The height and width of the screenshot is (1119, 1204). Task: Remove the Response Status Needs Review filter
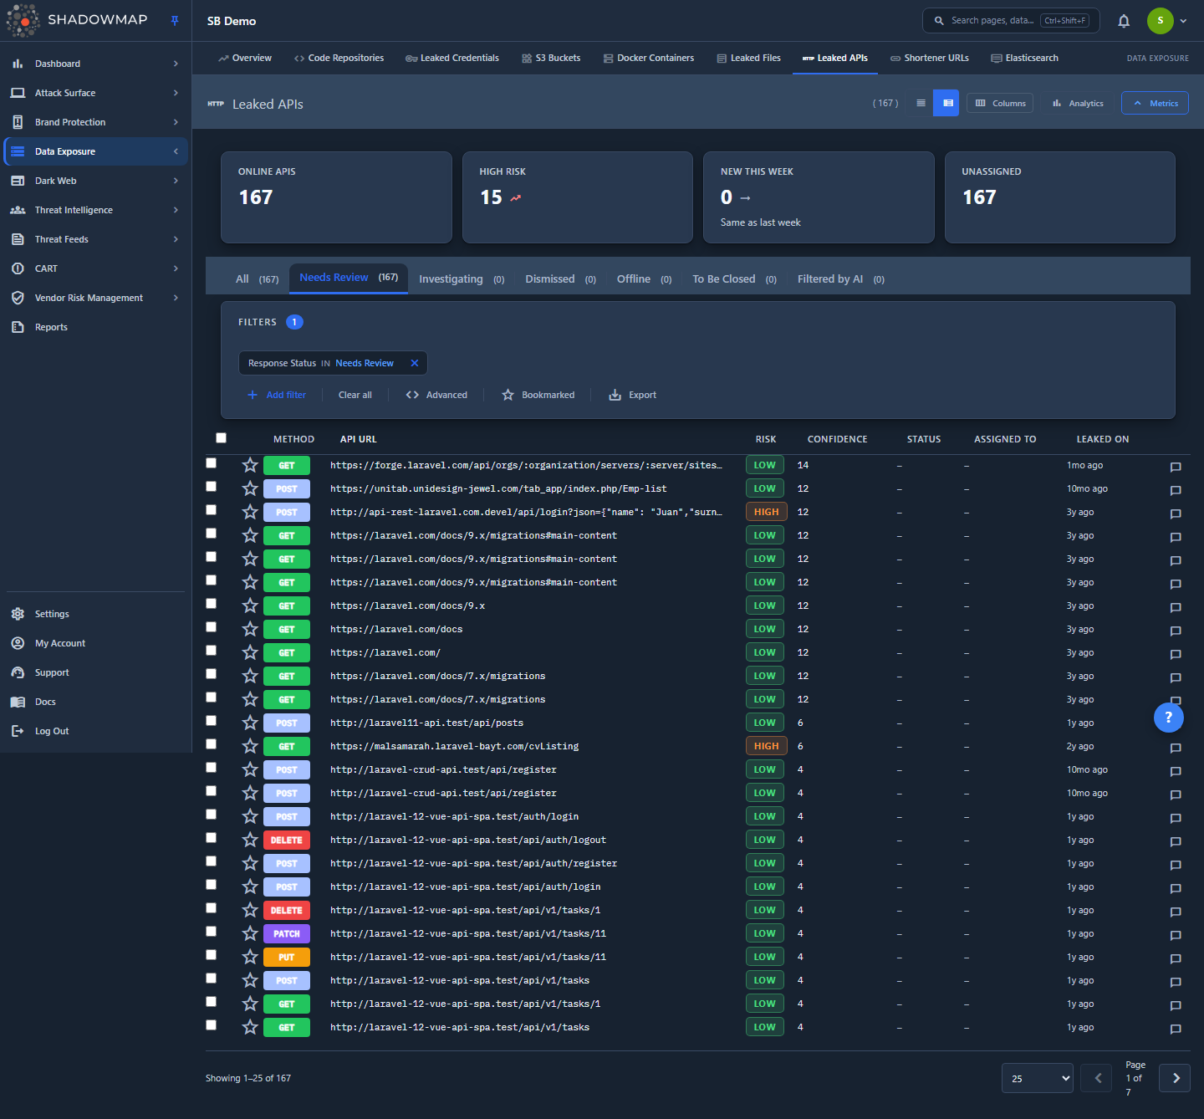coord(414,363)
